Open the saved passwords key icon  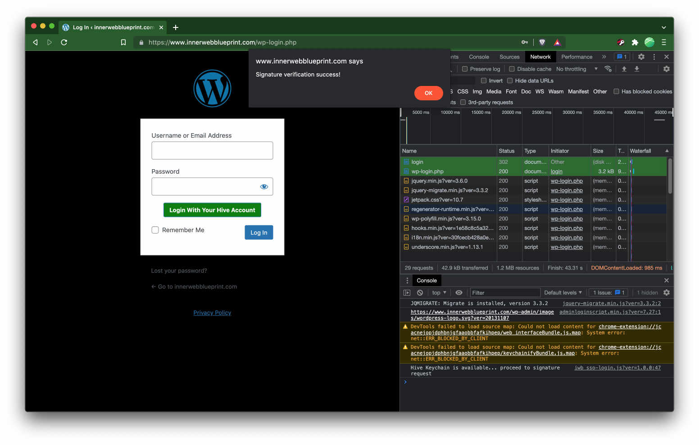pyautogui.click(x=525, y=42)
